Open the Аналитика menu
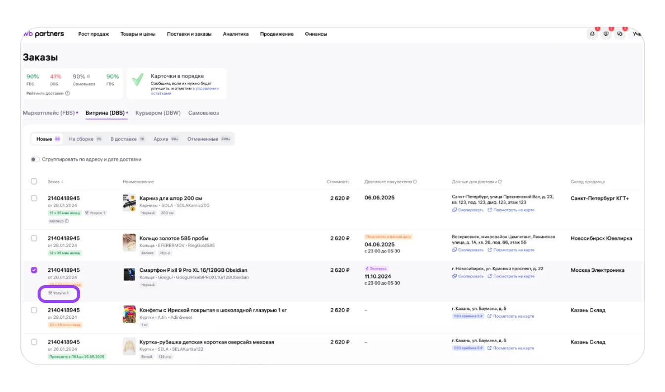Image resolution: width=665 pixels, height=392 pixels. pos(236,34)
